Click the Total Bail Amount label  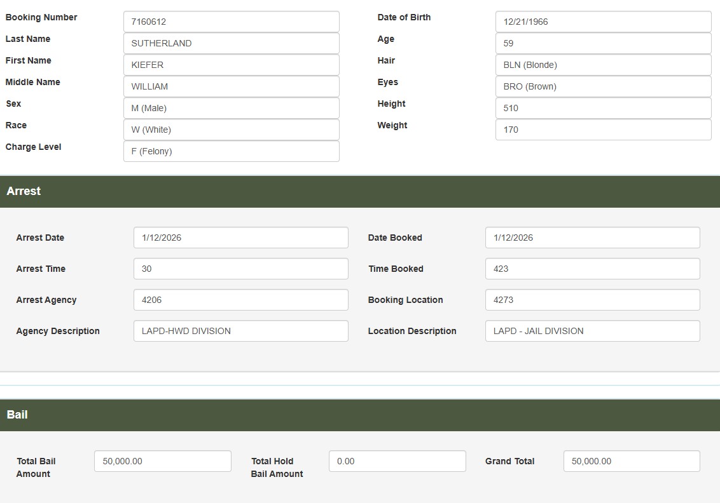(36, 467)
